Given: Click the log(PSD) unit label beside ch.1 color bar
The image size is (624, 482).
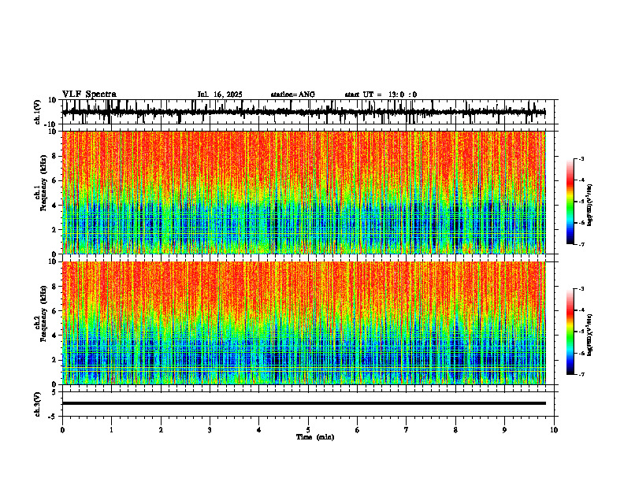Looking at the screenshot, I should point(590,205).
